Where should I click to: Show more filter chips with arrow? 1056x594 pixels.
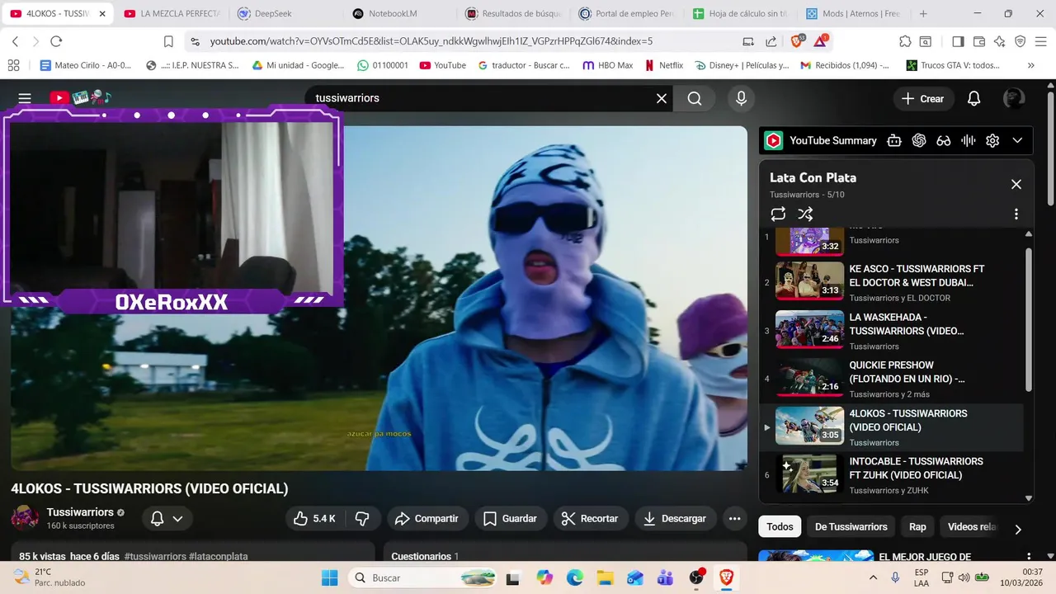[1017, 529]
